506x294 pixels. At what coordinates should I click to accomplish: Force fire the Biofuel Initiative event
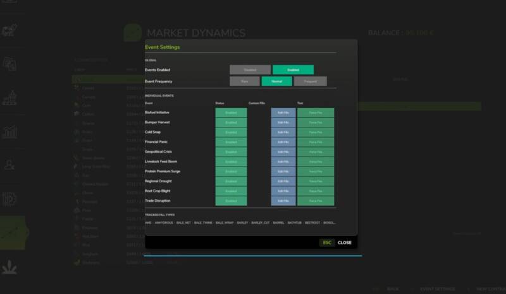(316, 113)
